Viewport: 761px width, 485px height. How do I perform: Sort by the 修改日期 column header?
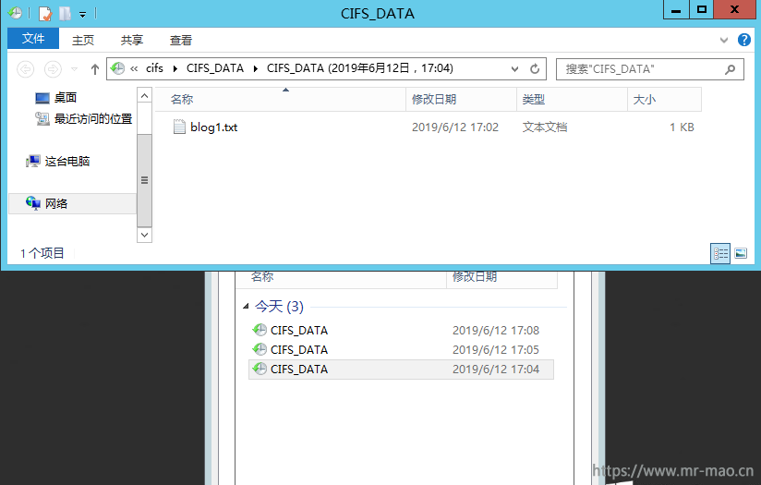pos(461,100)
